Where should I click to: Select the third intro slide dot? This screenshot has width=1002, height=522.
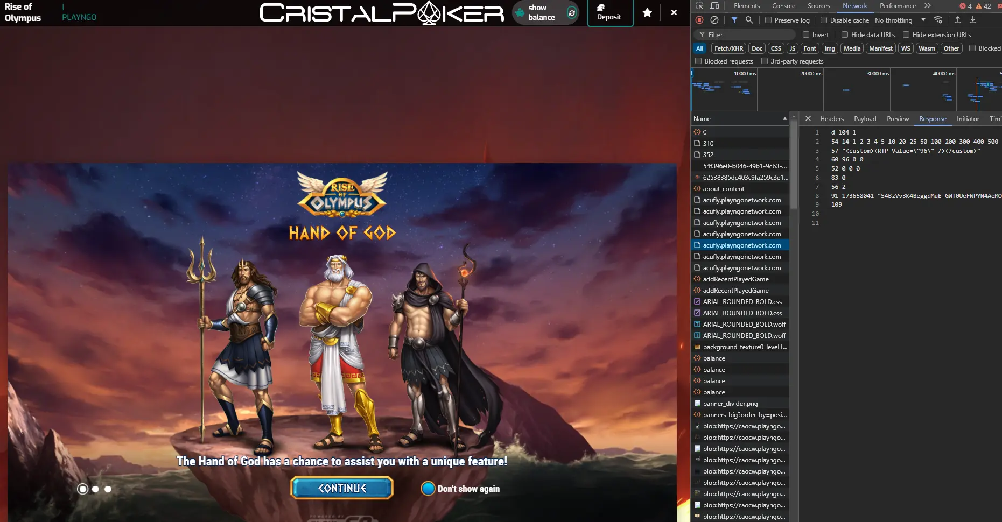click(108, 489)
